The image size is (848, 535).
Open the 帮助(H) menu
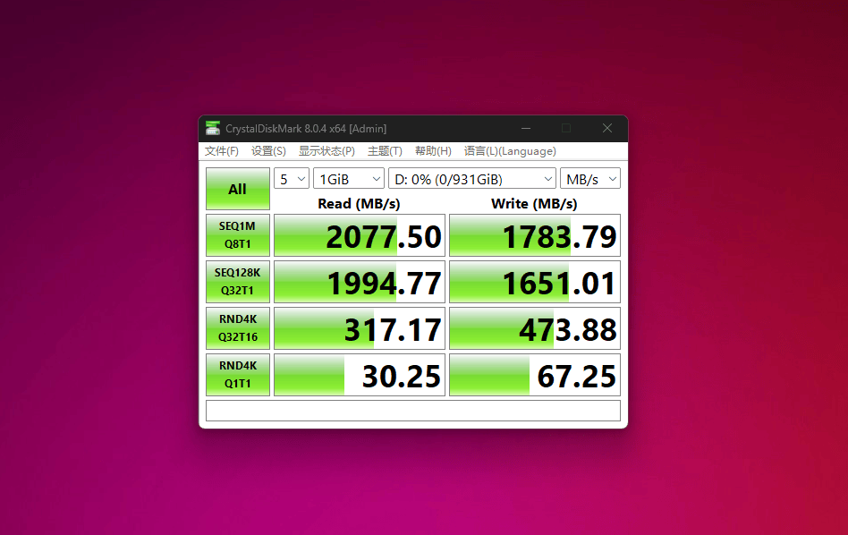click(433, 151)
